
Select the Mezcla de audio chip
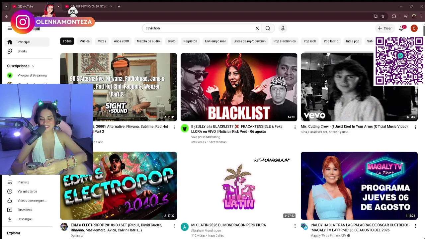point(148,41)
